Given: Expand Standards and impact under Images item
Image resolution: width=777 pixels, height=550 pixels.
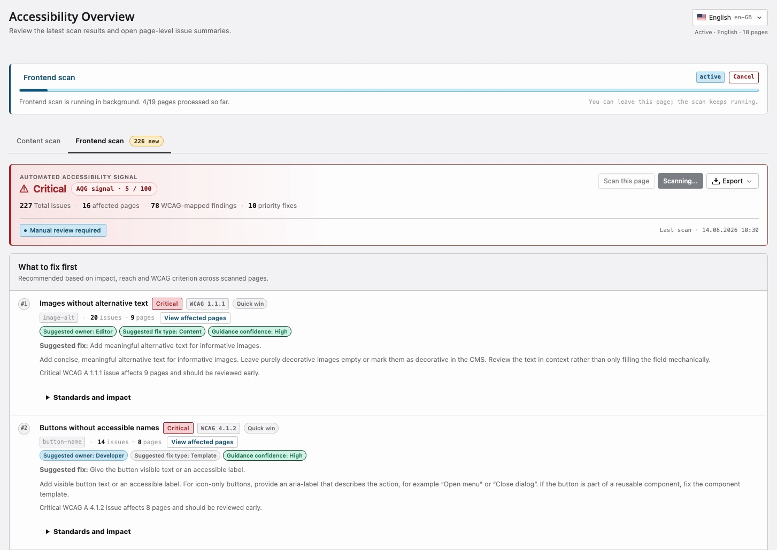Looking at the screenshot, I should click(88, 397).
